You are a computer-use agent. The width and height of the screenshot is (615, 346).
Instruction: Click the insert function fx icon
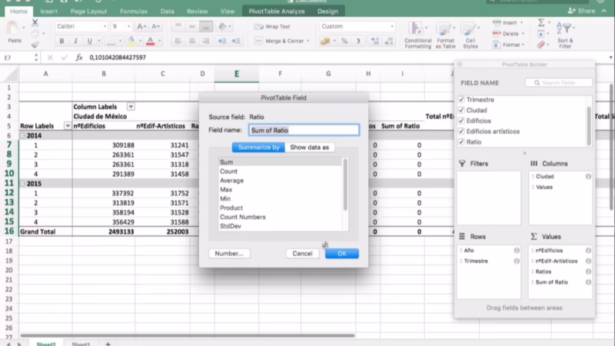[79, 57]
